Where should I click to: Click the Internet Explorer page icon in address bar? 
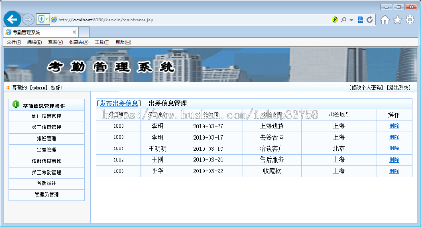(54, 20)
